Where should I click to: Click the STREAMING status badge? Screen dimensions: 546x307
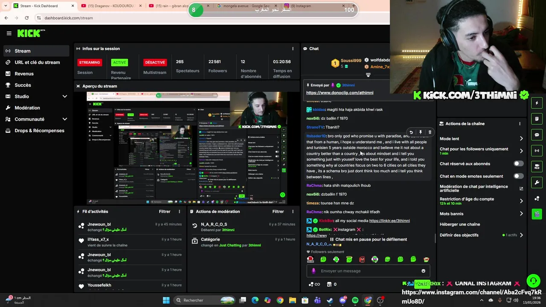point(90,62)
